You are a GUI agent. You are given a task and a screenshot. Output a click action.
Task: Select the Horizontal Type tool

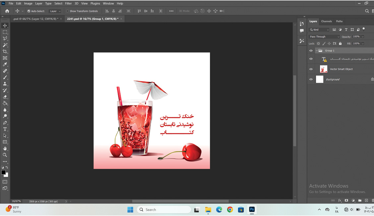point(5,129)
